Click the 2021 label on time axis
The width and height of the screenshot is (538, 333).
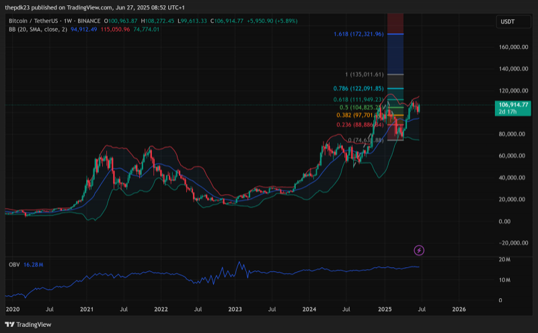(x=87, y=309)
